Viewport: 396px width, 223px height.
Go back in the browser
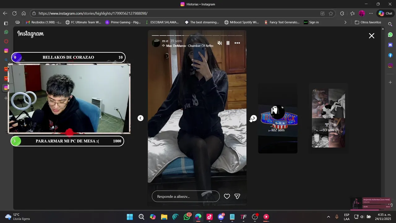point(5,13)
